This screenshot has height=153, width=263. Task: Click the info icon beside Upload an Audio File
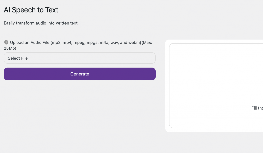click(6, 42)
